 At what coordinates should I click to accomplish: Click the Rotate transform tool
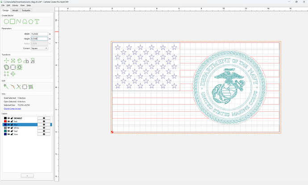[20, 61]
